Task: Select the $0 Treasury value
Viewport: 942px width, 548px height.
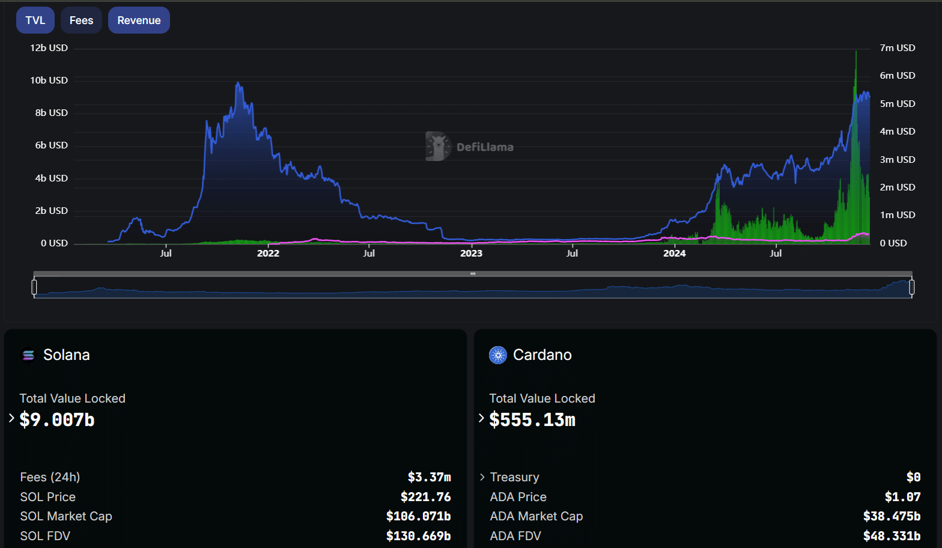Action: 914,477
